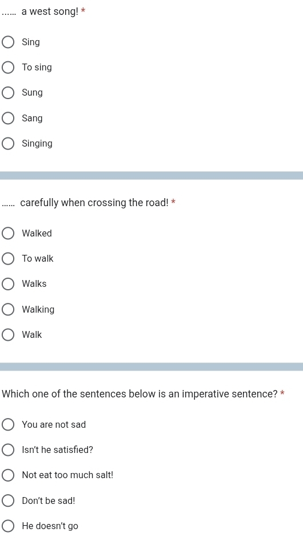Choose 'Walk' for the road question
Image resolution: width=303 pixels, height=540 pixels.
[8, 335]
